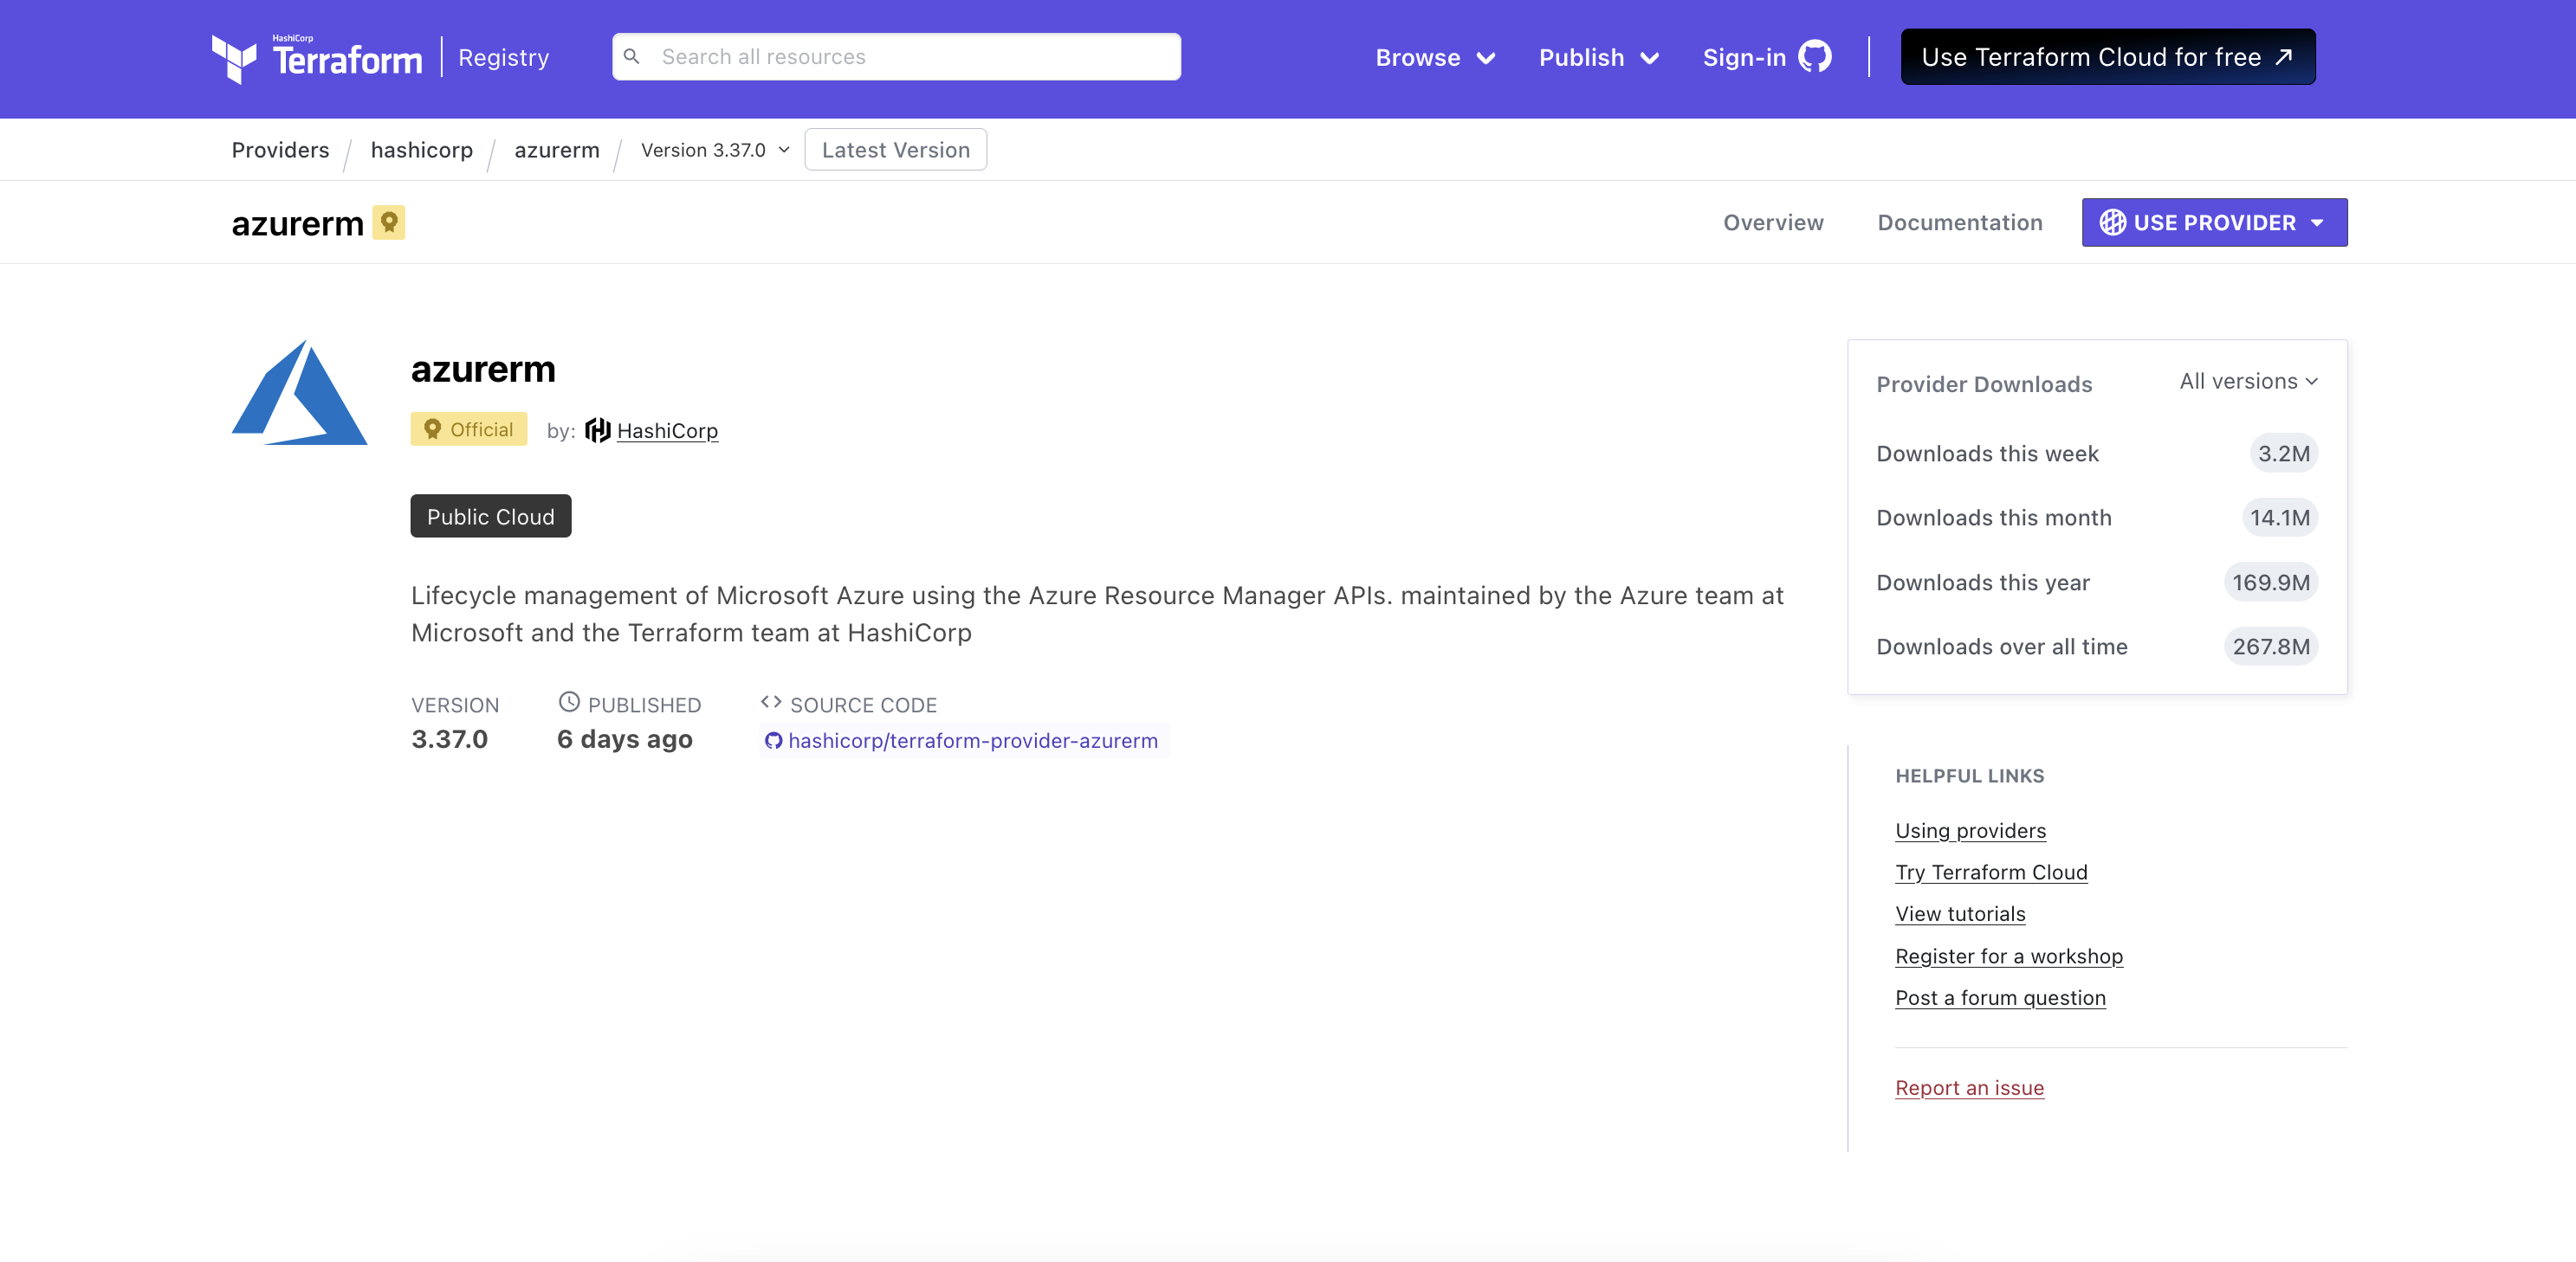The height and width of the screenshot is (1262, 2576).
Task: Click the Registry link in header
Action: pyautogui.click(x=504, y=58)
